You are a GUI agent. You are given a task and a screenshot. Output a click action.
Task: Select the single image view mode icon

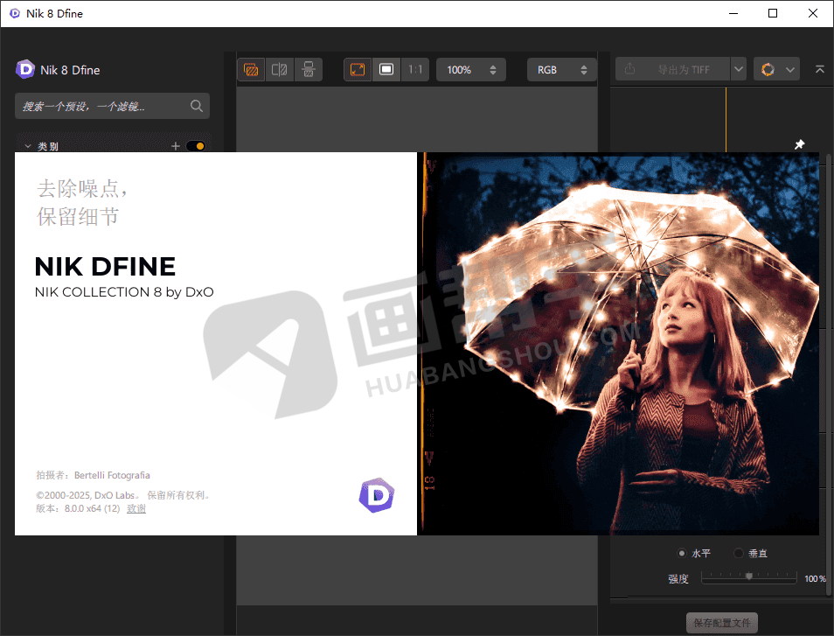(x=251, y=70)
